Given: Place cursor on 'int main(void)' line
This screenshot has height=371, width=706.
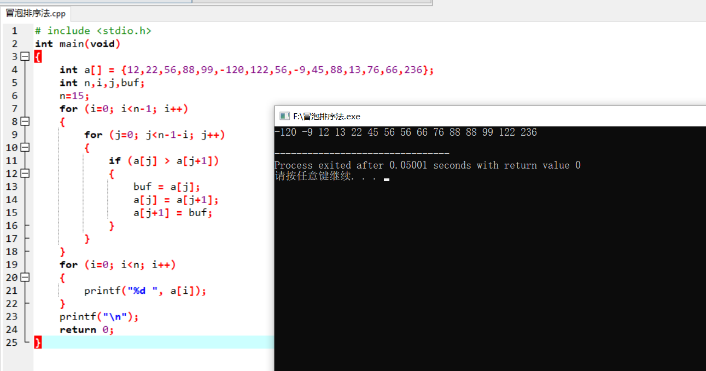Looking at the screenshot, I should (78, 44).
